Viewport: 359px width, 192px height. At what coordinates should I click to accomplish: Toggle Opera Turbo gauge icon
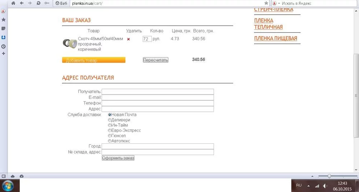pyautogui.click(x=22, y=176)
